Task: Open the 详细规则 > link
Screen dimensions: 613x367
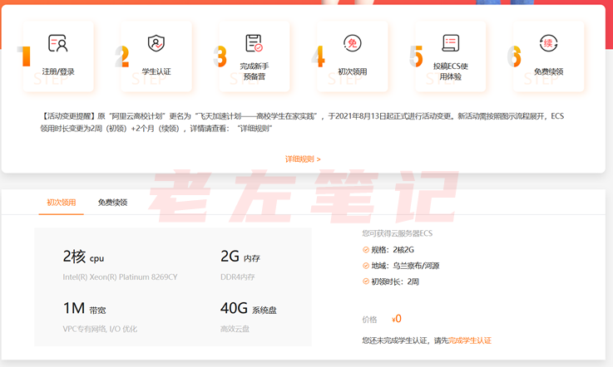Action: click(303, 159)
